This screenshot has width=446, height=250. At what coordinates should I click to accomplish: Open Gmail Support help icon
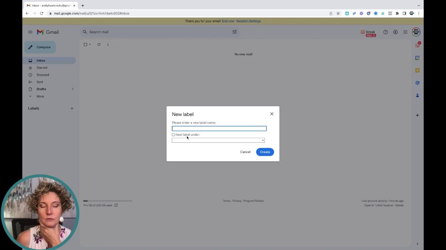point(385,32)
